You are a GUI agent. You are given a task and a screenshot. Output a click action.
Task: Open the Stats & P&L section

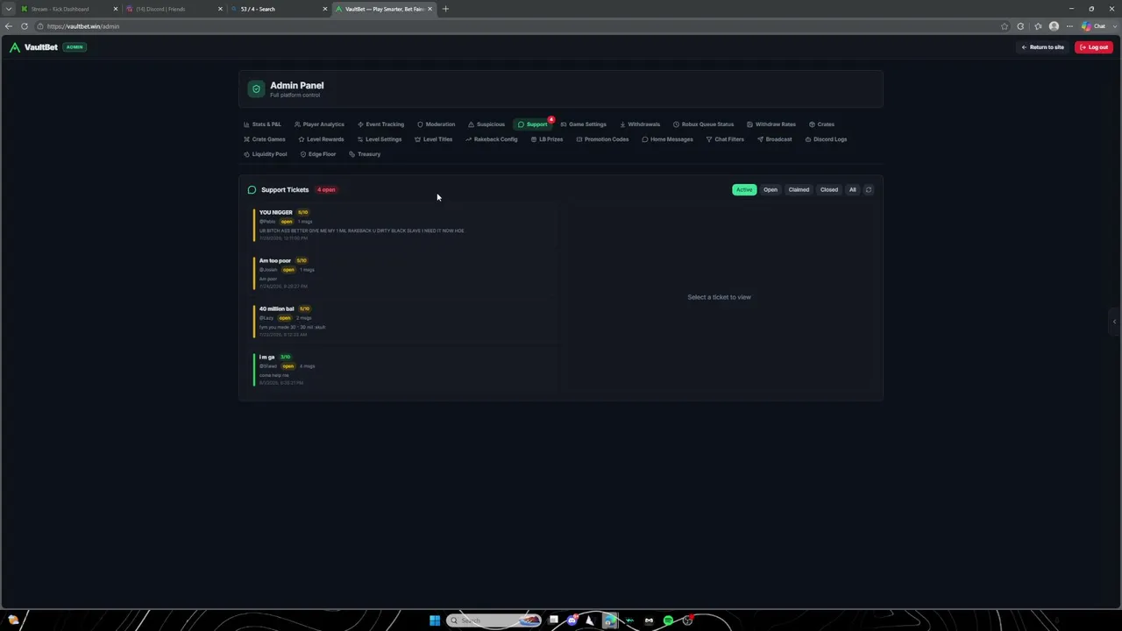point(262,124)
